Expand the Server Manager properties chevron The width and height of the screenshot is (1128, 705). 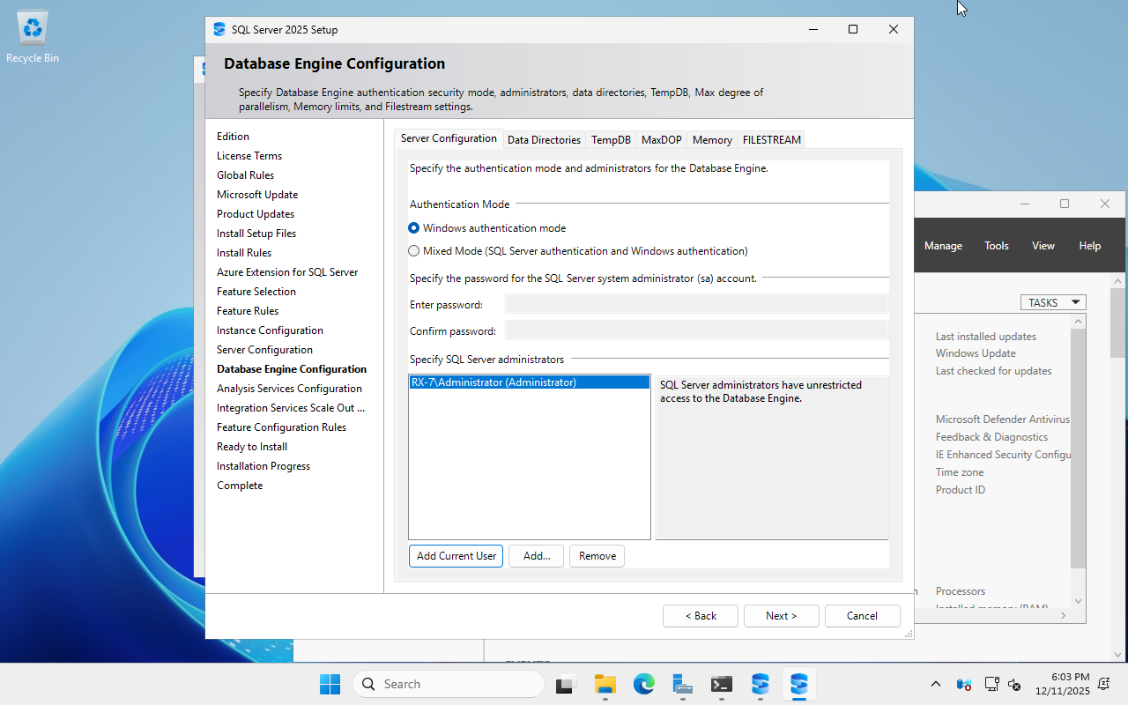pos(1064,615)
